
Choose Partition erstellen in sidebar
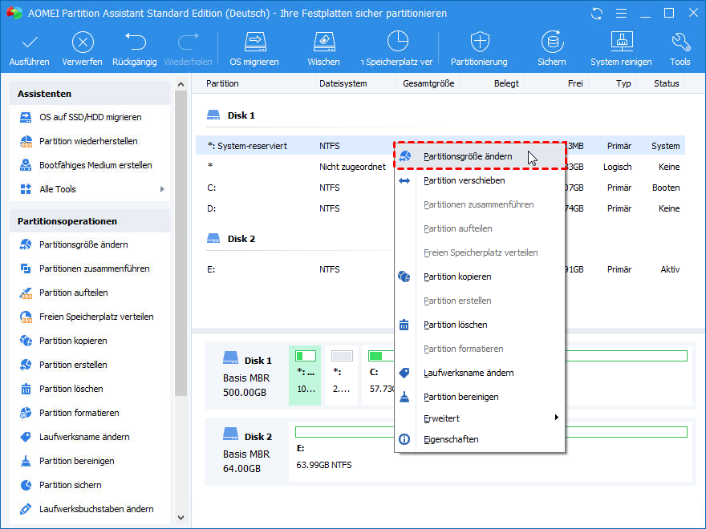point(91,365)
